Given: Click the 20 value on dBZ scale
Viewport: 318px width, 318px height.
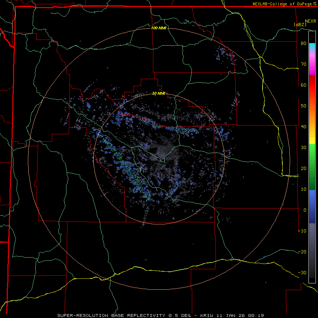Looking at the screenshot, I should [304, 168].
